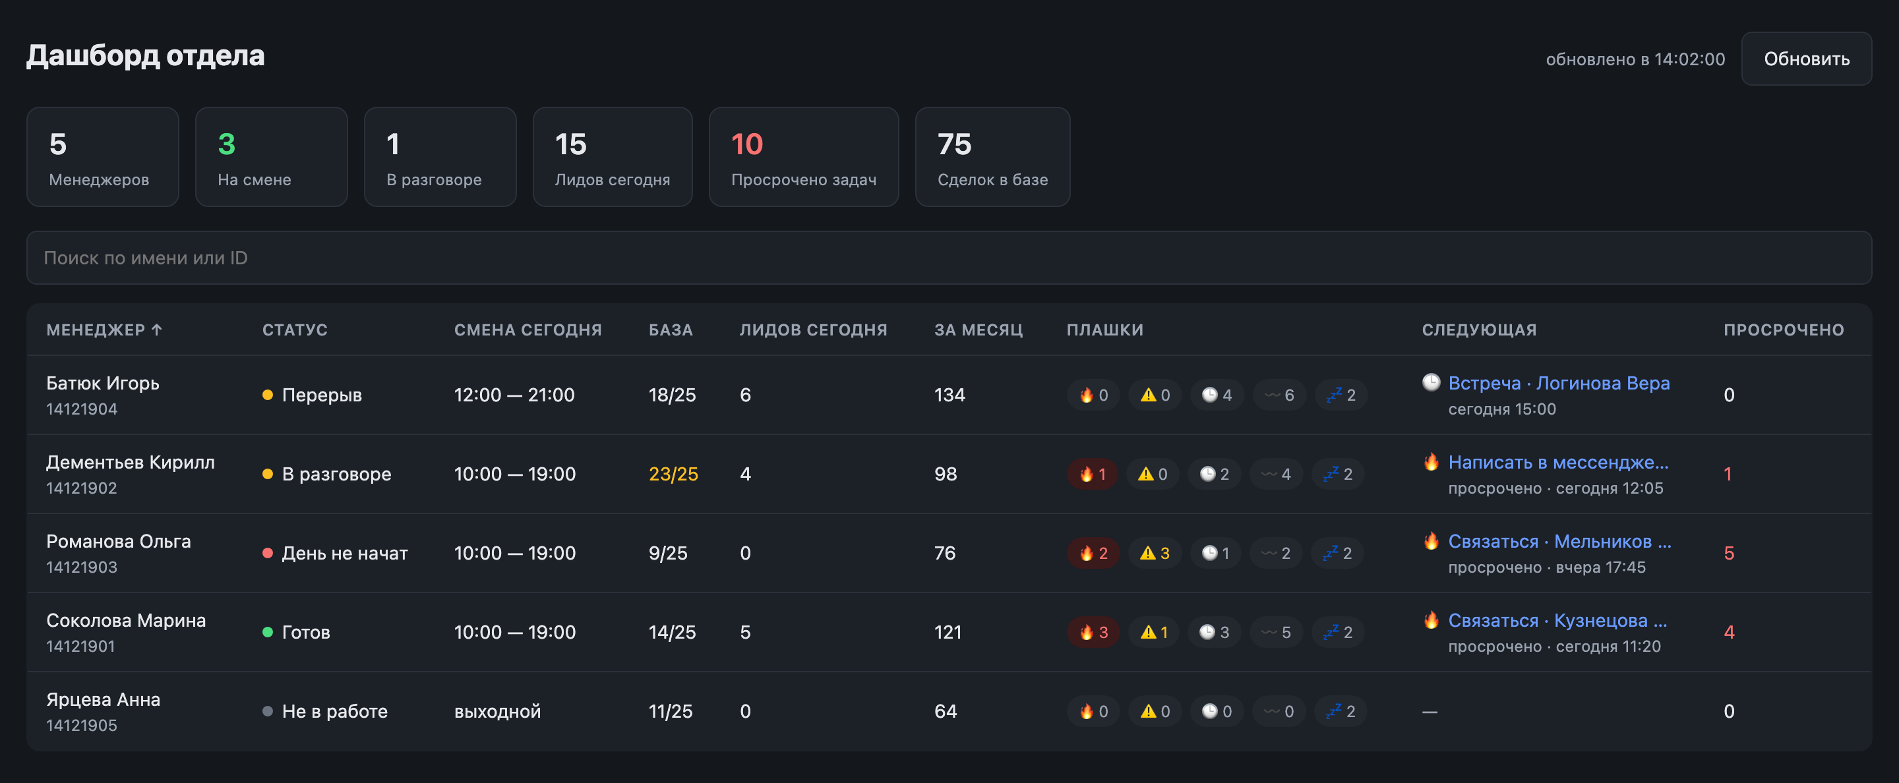Viewport: 1899px width, 783px height.
Task: Click the clock badge with 1 for Романова Ольга
Action: pyautogui.click(x=1215, y=553)
